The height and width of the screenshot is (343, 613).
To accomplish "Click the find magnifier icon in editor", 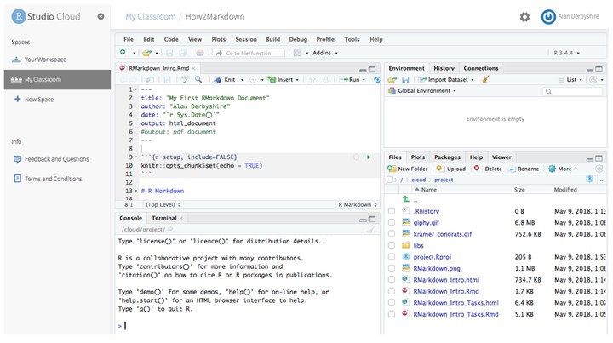I will [x=198, y=80].
